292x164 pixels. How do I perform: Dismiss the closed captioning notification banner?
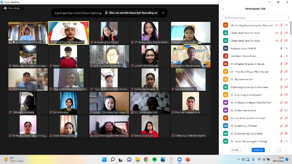pos(163,13)
